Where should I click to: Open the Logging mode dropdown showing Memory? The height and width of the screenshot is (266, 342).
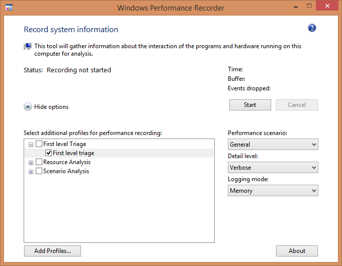273,191
